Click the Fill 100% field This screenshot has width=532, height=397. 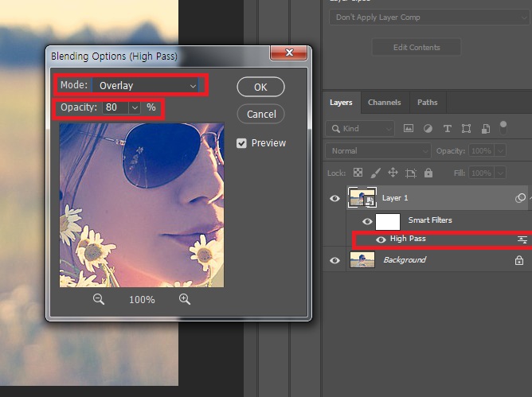[482, 173]
